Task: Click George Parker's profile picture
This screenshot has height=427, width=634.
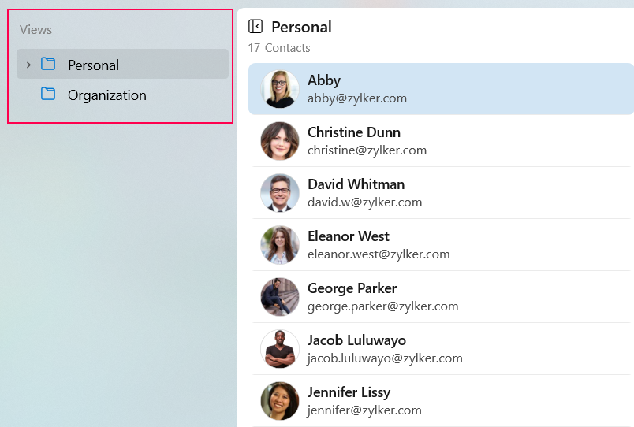Action: 280,297
